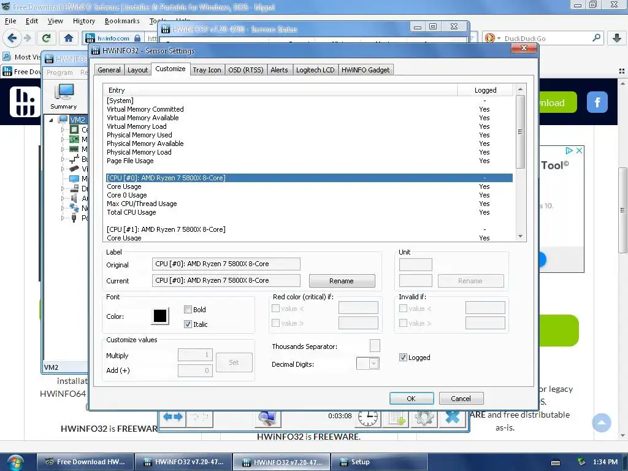Screen dimensions: 628x471
Task: Click the VM2 computer icon in tree
Action: coord(63,120)
